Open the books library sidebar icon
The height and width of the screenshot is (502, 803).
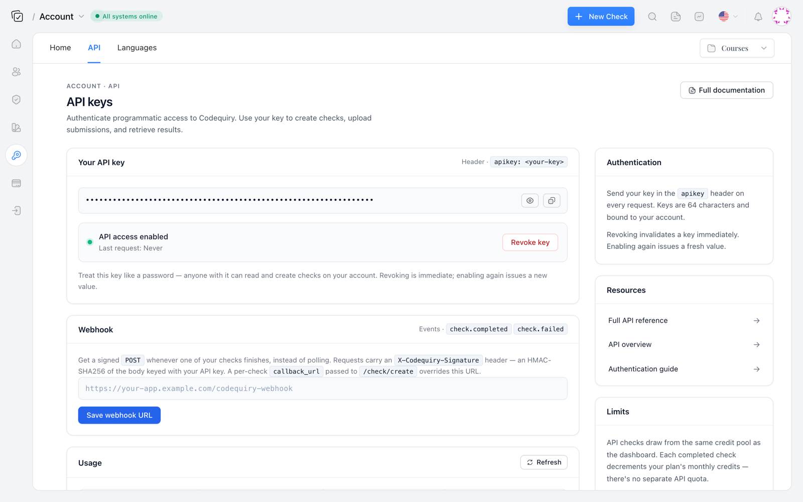(x=17, y=128)
